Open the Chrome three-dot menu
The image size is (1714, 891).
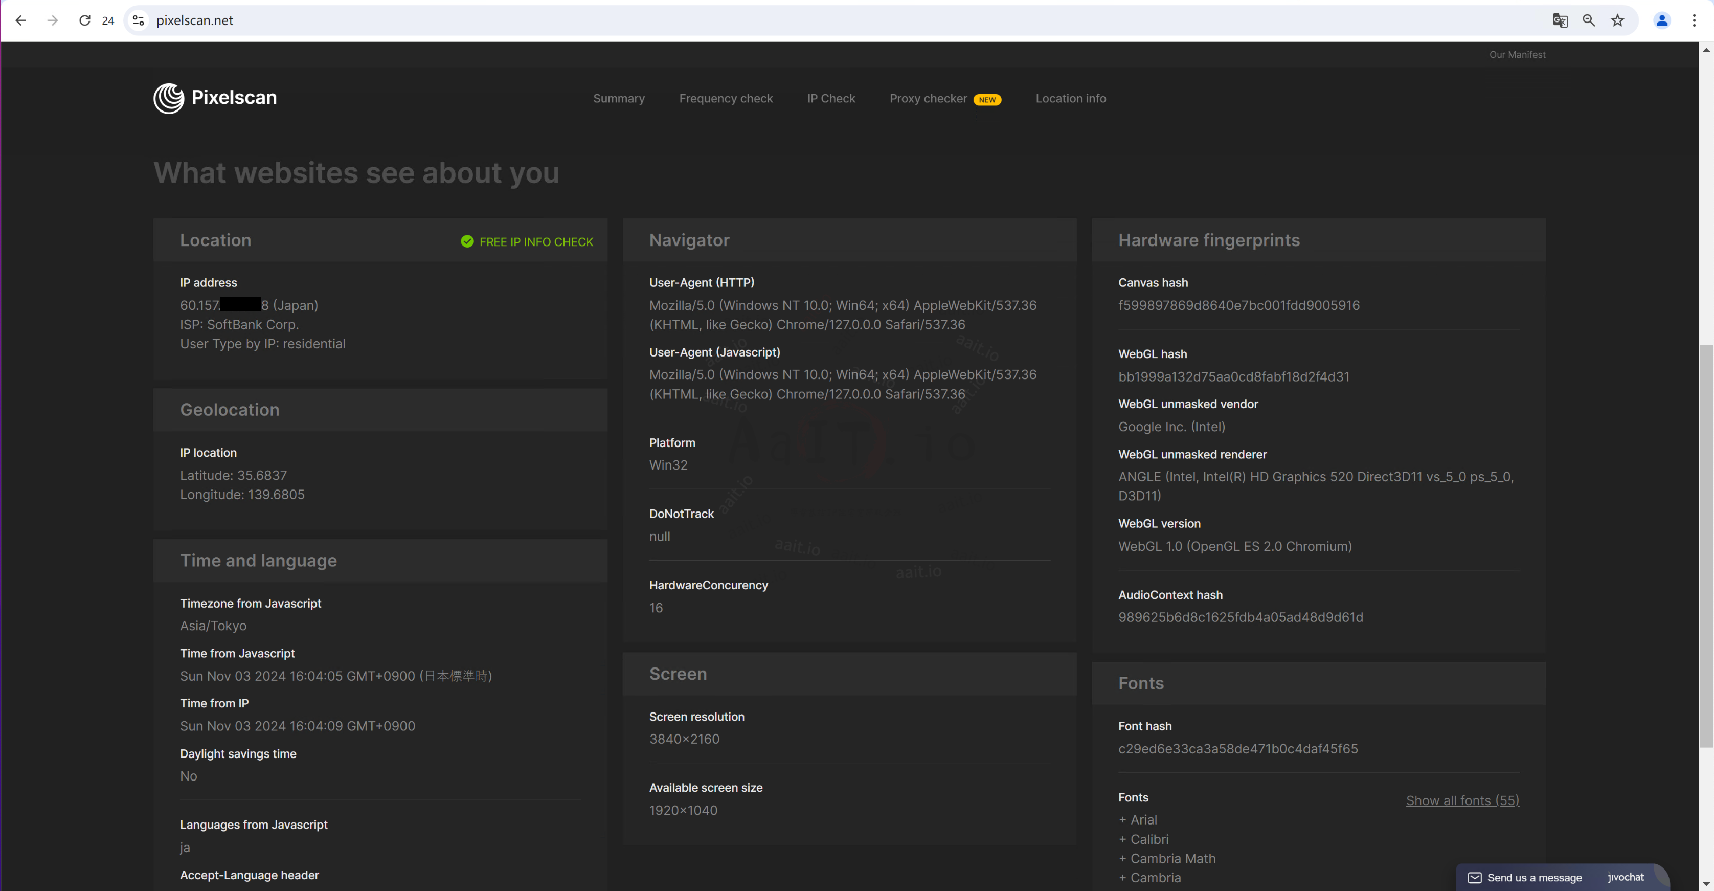[1694, 20]
